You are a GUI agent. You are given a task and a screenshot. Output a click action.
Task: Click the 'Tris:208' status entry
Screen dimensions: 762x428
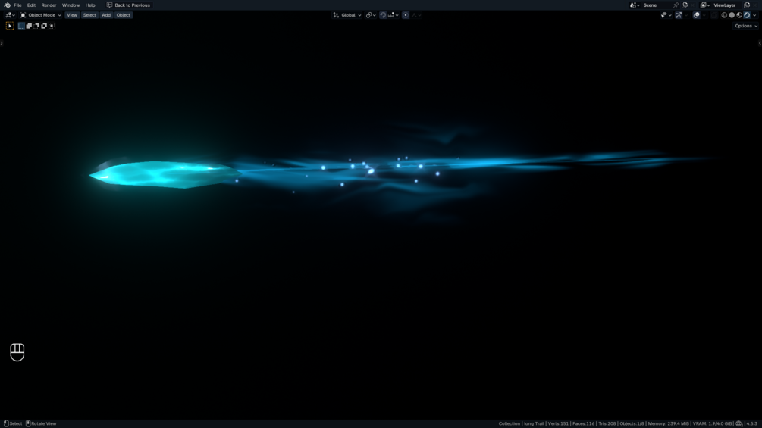coord(607,423)
